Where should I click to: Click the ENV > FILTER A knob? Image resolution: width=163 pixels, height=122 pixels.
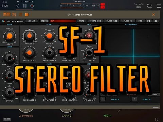pyautogui.click(x=49, y=53)
